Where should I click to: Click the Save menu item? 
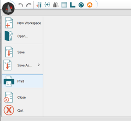click(x=22, y=52)
